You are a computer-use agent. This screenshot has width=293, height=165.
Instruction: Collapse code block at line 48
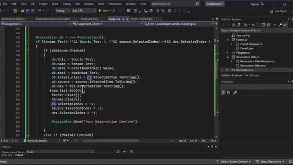point(28,50)
